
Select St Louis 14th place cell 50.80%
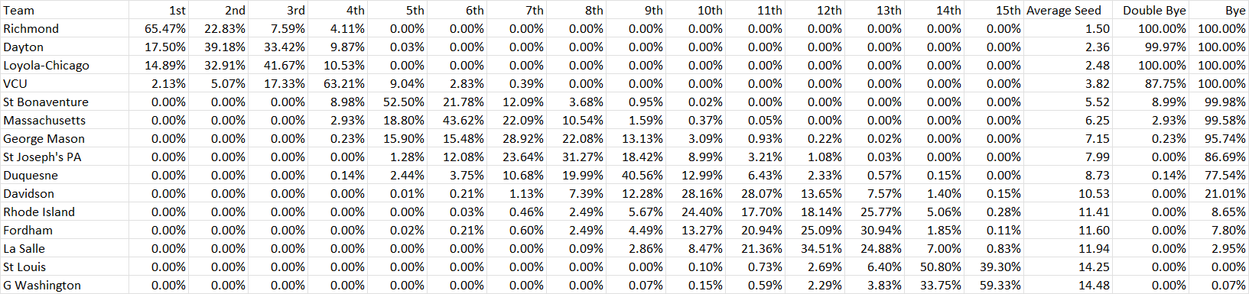pyautogui.click(x=934, y=267)
